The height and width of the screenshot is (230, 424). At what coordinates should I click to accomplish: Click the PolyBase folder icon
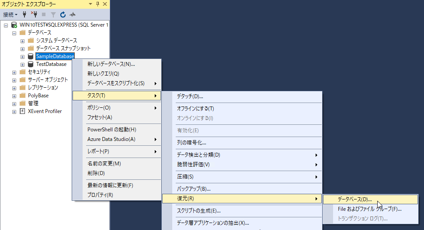23,95
